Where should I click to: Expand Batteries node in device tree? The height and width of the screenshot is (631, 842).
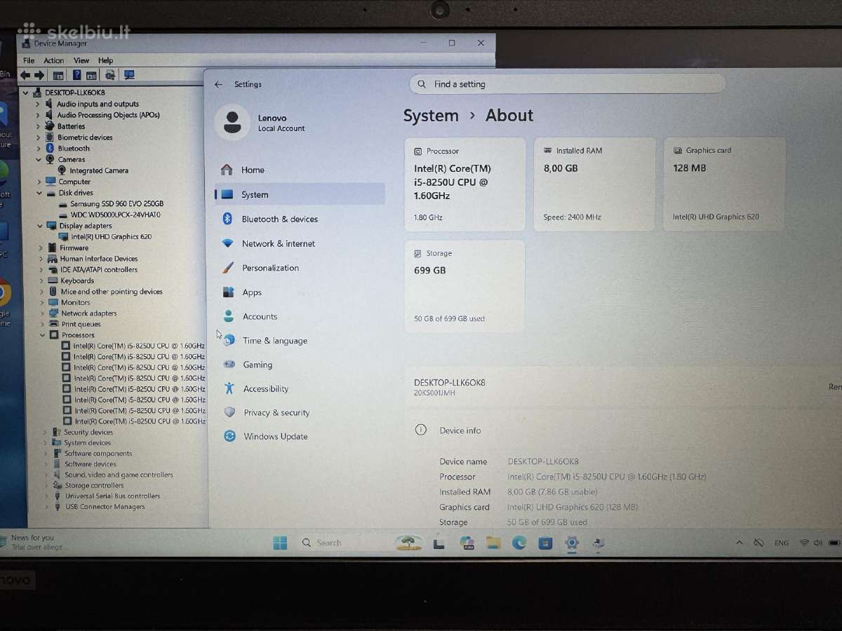pos(38,126)
